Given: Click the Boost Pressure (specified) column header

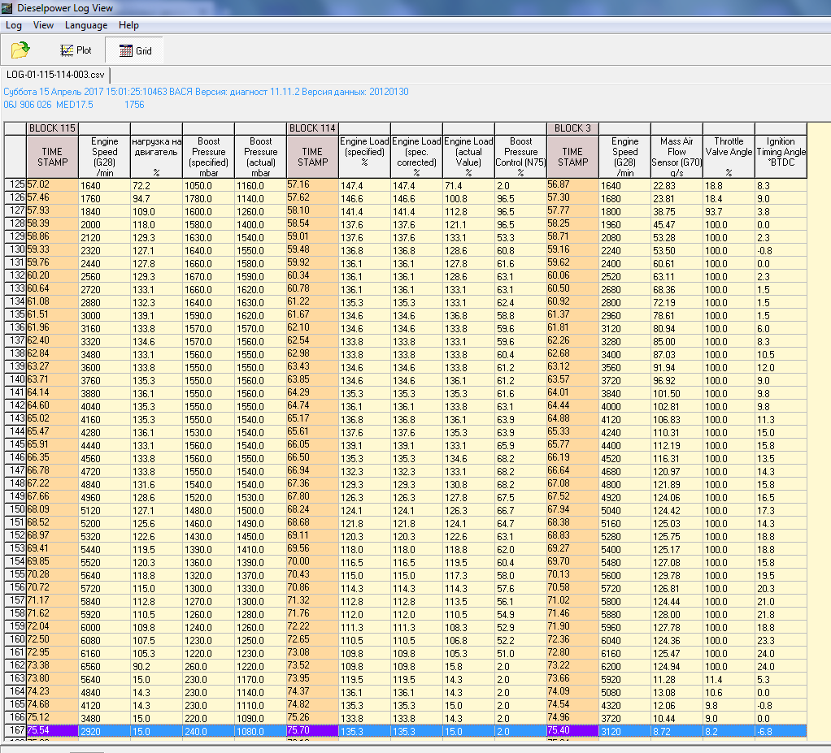Looking at the screenshot, I should pos(208,156).
